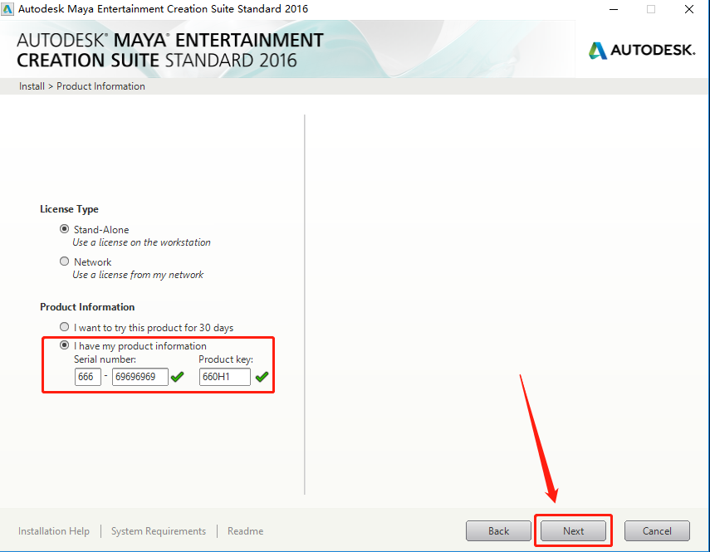Minimize the installer window
The width and height of the screenshot is (710, 552).
[x=614, y=9]
